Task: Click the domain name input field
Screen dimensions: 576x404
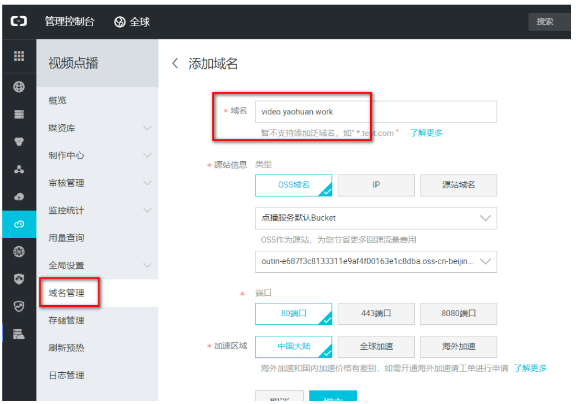Action: 376,112
